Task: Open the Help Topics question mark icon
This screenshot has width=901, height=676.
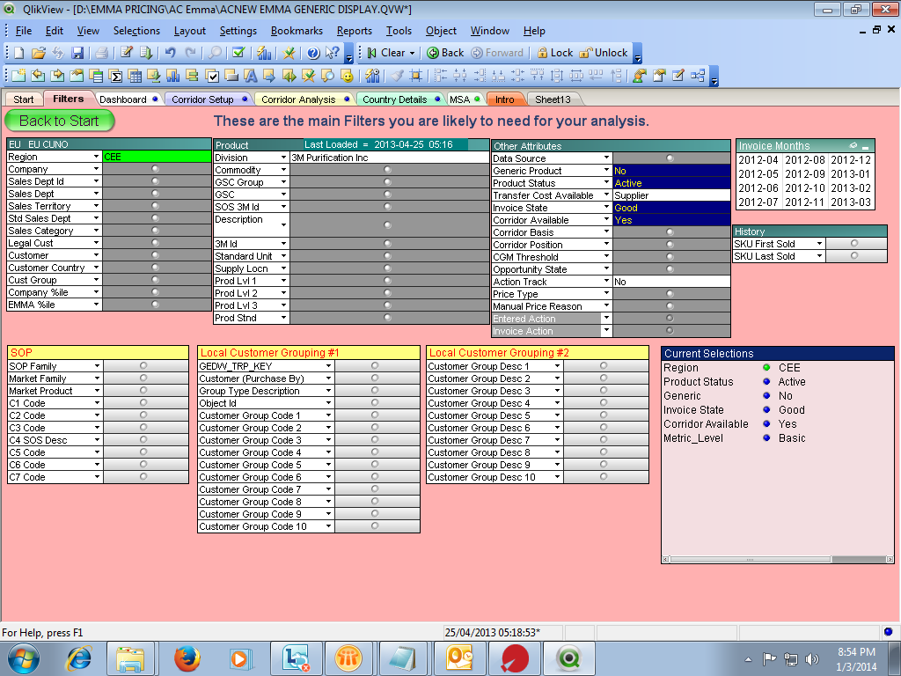Action: click(x=312, y=53)
